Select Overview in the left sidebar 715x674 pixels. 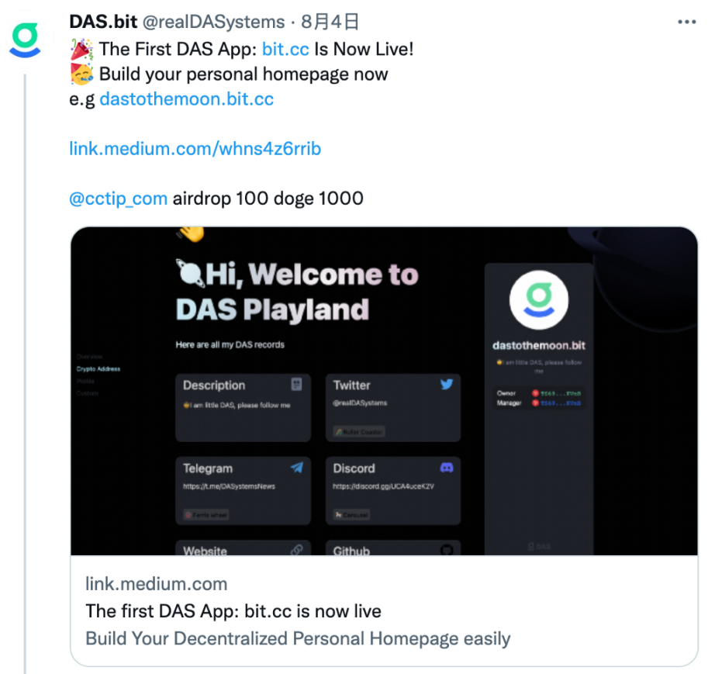pyautogui.click(x=89, y=357)
